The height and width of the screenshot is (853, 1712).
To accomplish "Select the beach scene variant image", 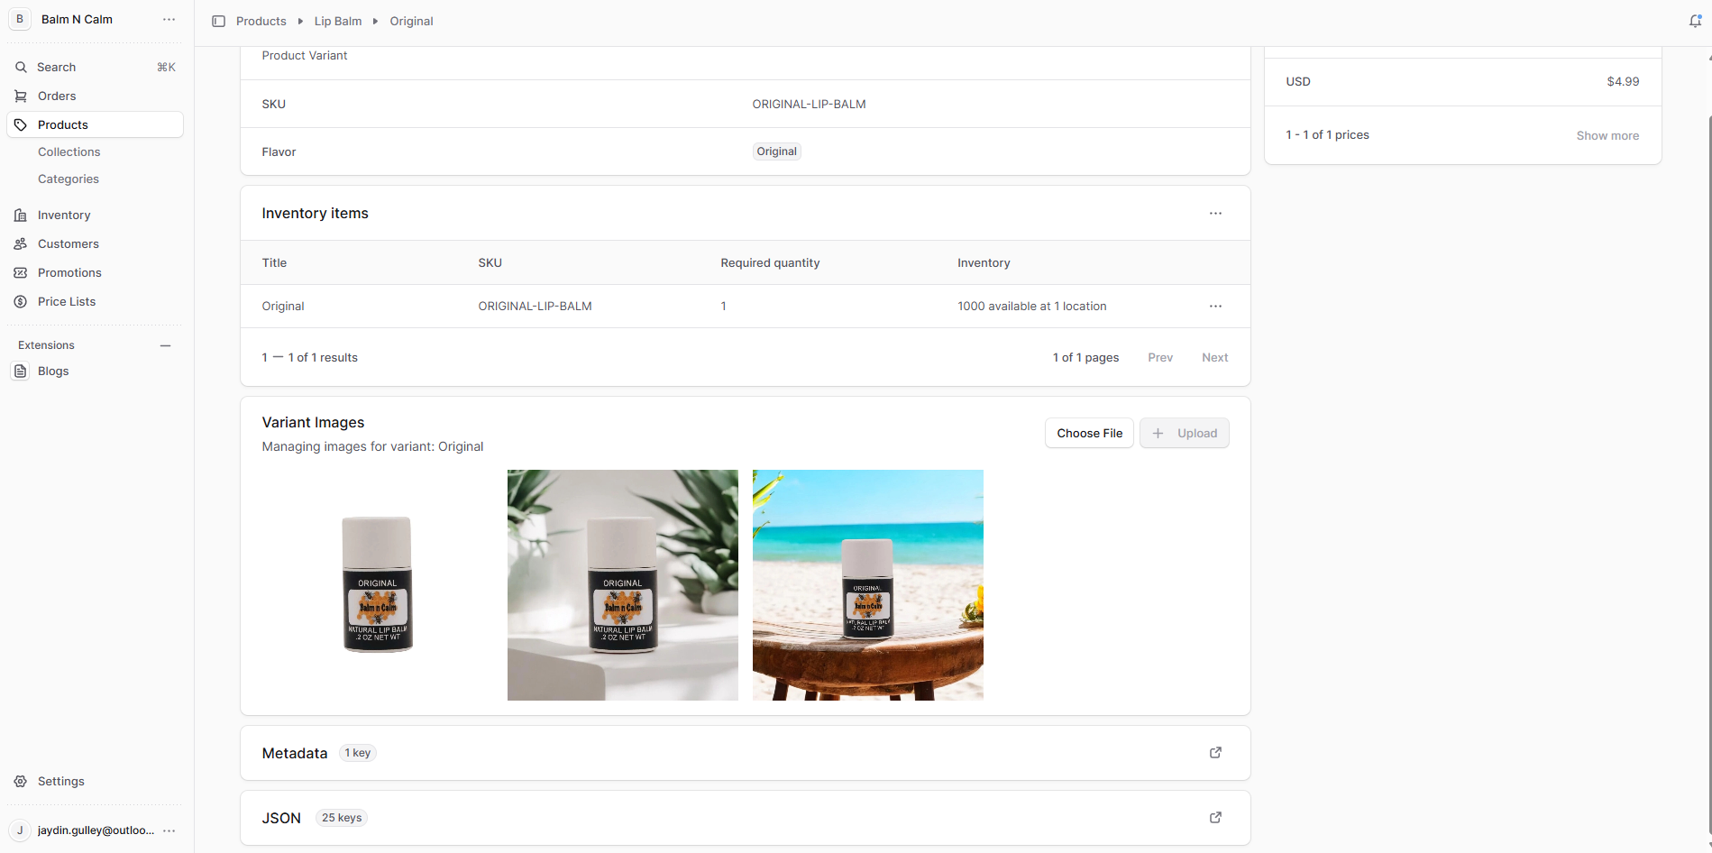I will pos(867,585).
